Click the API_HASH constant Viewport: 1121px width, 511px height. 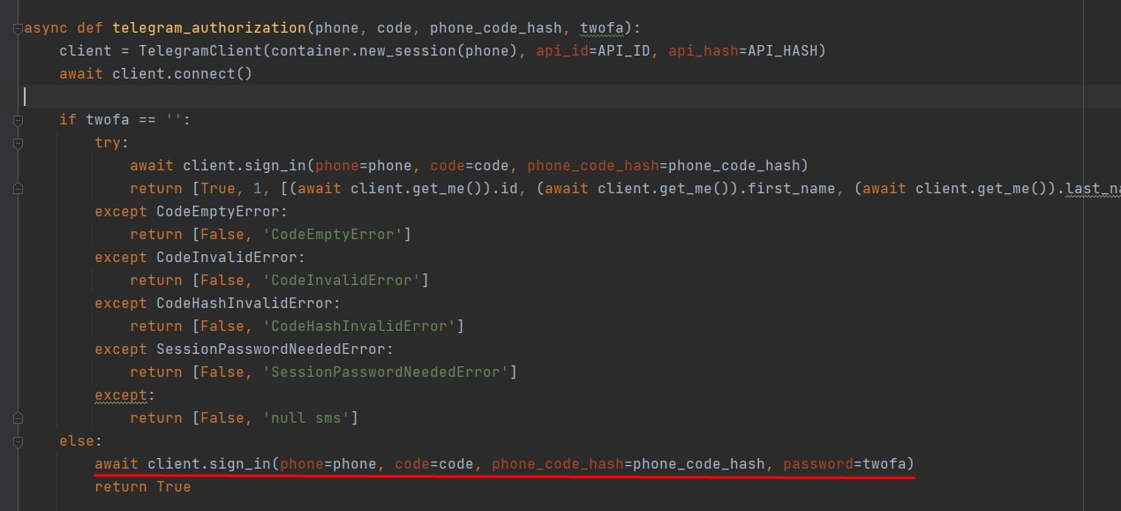click(x=782, y=51)
